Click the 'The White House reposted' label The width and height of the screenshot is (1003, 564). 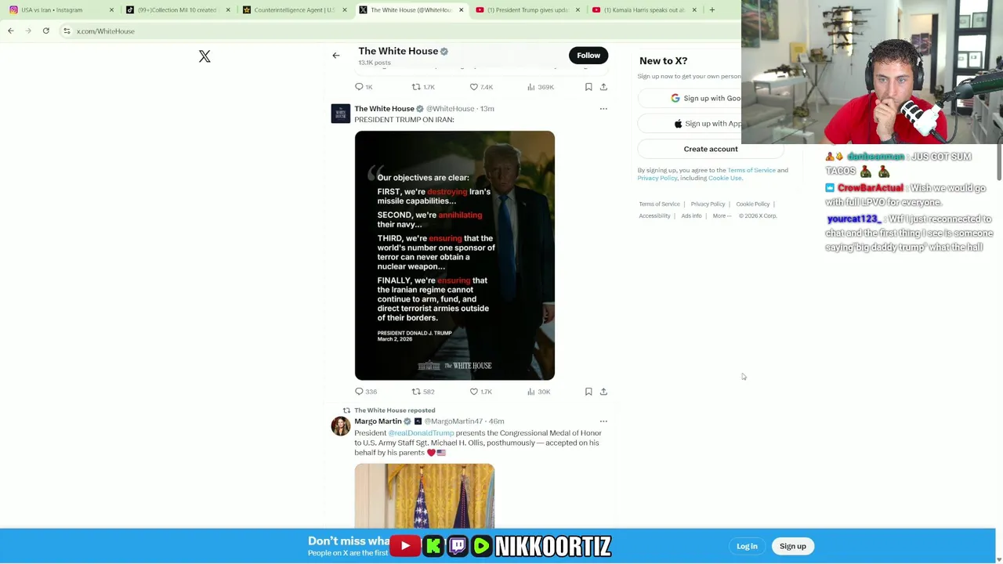tap(394, 410)
